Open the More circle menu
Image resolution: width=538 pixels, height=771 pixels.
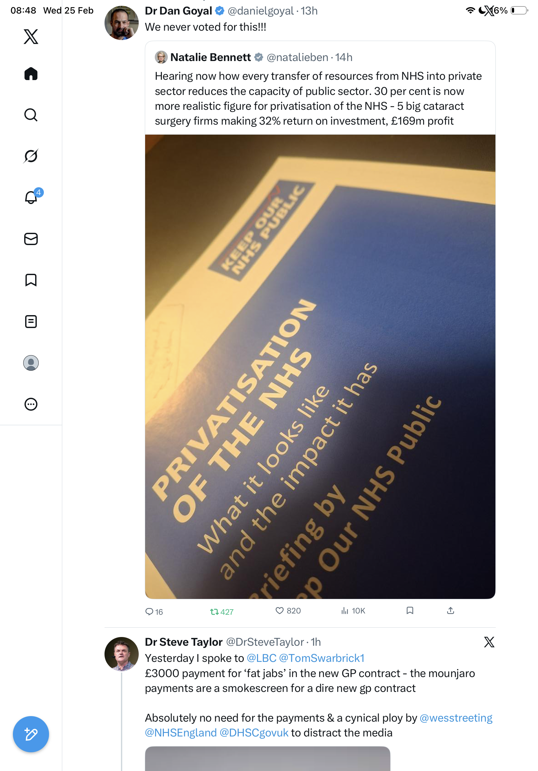[31, 404]
